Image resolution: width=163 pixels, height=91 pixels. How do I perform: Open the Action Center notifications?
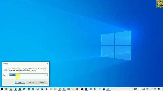pos(159,89)
